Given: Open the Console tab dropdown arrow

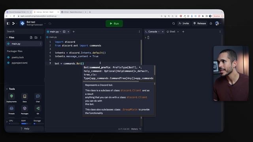Looking at the screenshot, I should coord(159,32).
